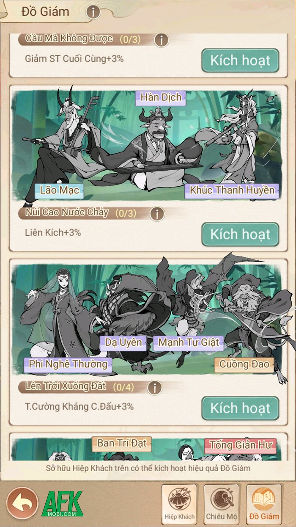The image size is (296, 527).
Task: Select the Phi Nghê Thường label
Action: click(x=68, y=364)
